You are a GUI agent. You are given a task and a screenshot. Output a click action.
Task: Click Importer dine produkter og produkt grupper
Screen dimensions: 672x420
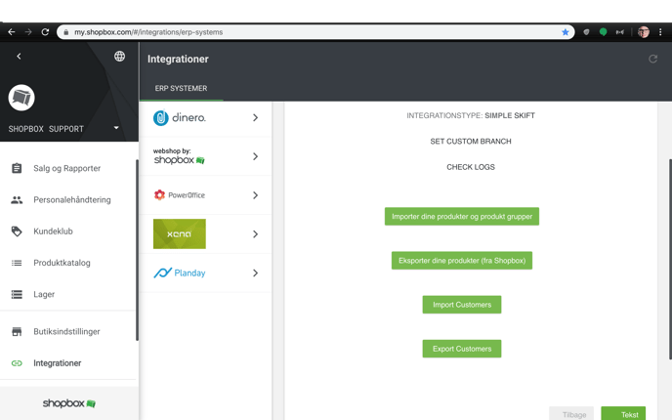pos(461,217)
